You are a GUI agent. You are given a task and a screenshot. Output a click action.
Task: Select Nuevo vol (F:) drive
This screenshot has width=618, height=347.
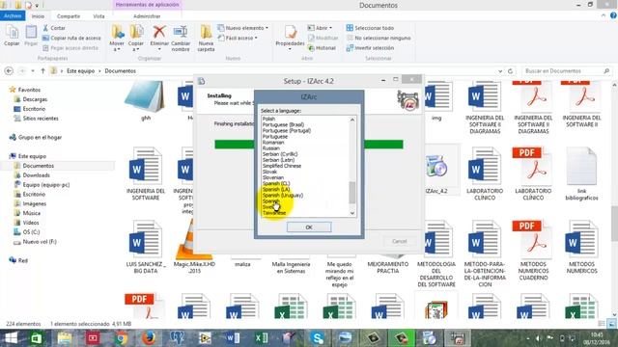click(x=40, y=242)
